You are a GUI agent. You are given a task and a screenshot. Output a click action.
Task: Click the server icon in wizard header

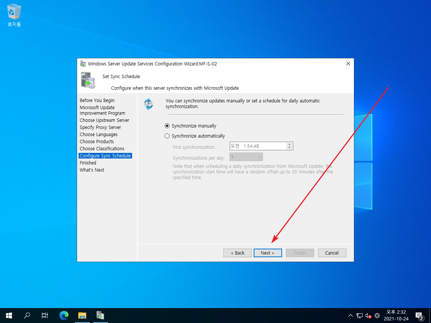(x=88, y=80)
